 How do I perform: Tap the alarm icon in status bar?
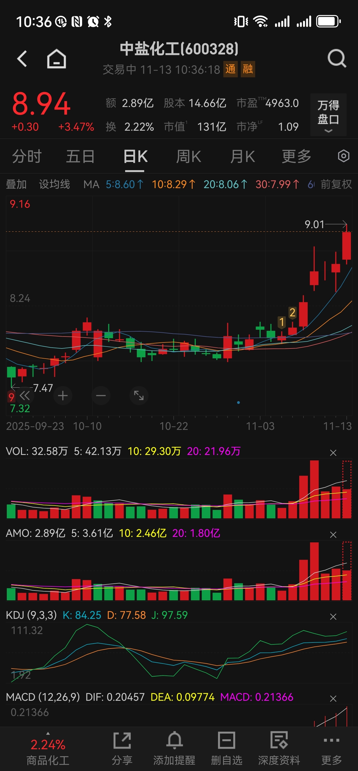(93, 22)
